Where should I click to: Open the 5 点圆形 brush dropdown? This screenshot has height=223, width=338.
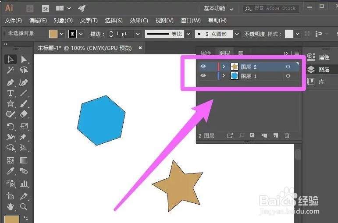(x=237, y=34)
